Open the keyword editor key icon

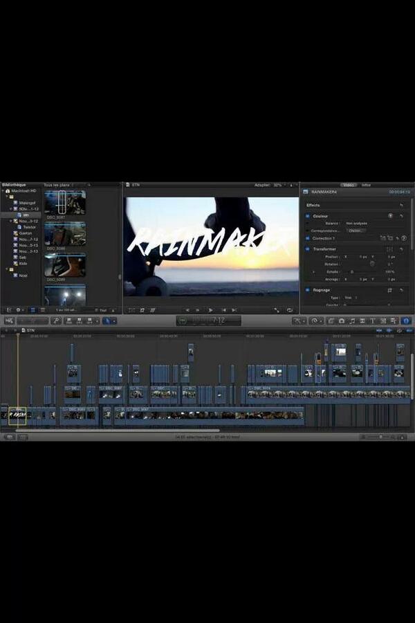click(57, 320)
